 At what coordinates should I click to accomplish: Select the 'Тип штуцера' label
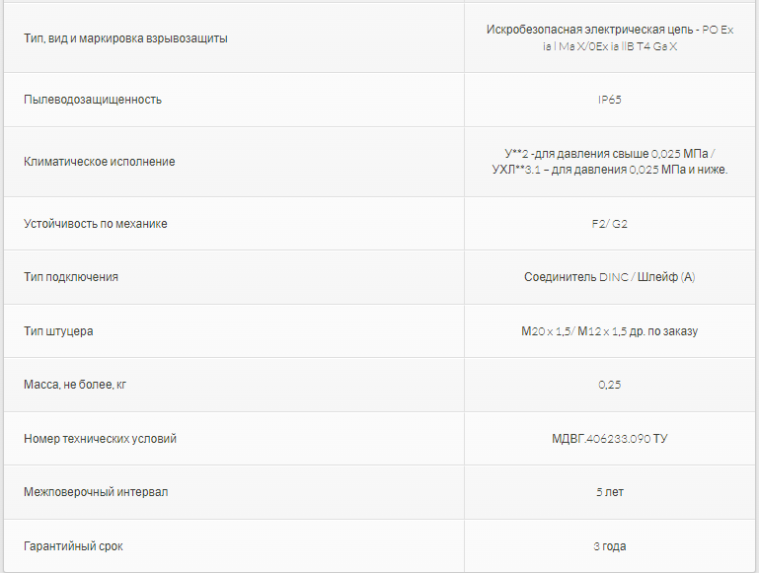point(58,331)
